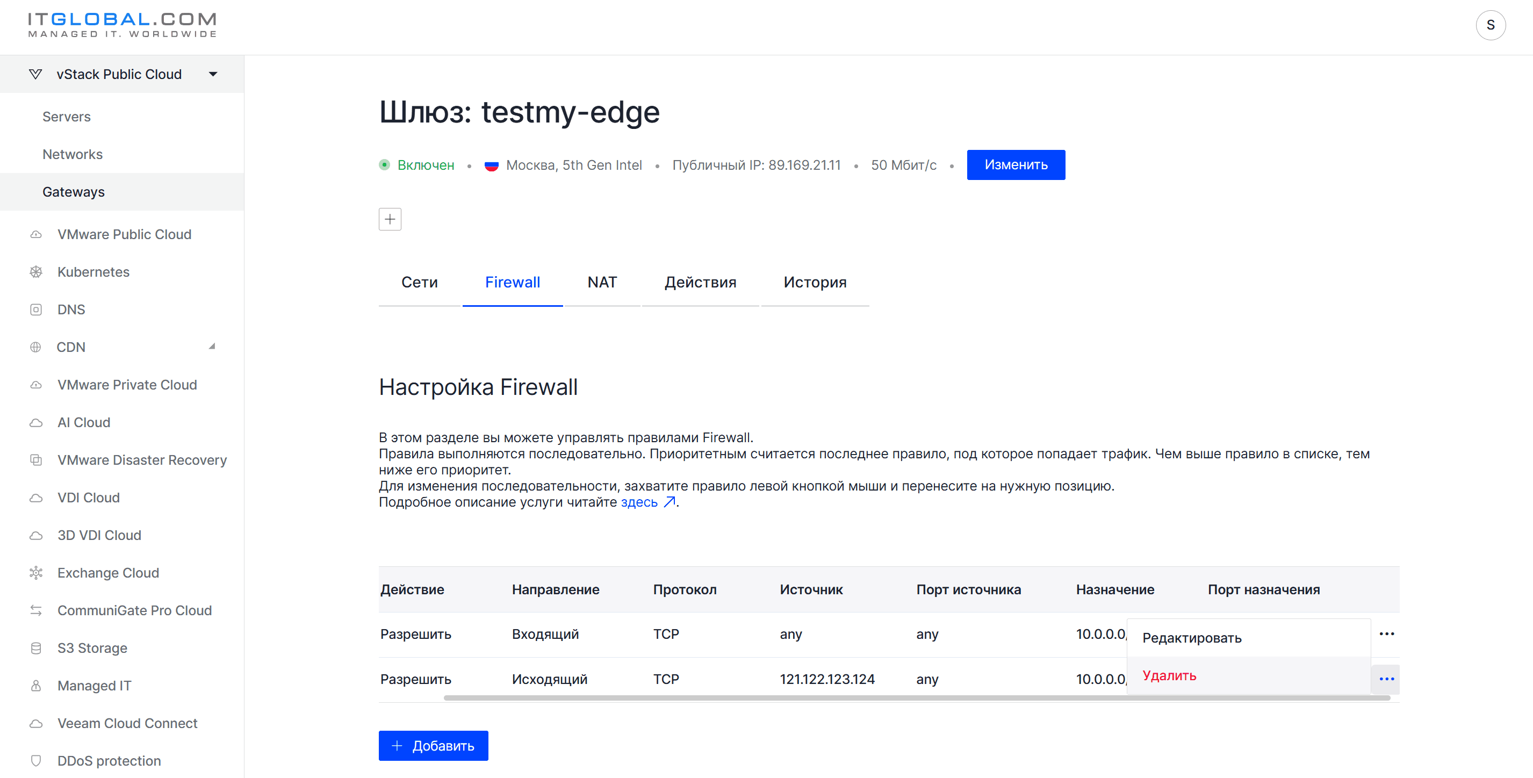Open VMware Private Cloud from the sidebar

click(127, 385)
